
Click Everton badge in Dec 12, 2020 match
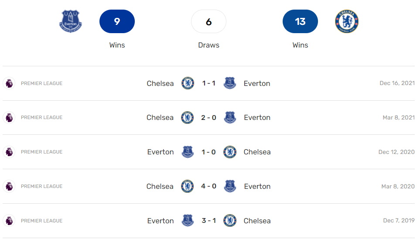[188, 152]
